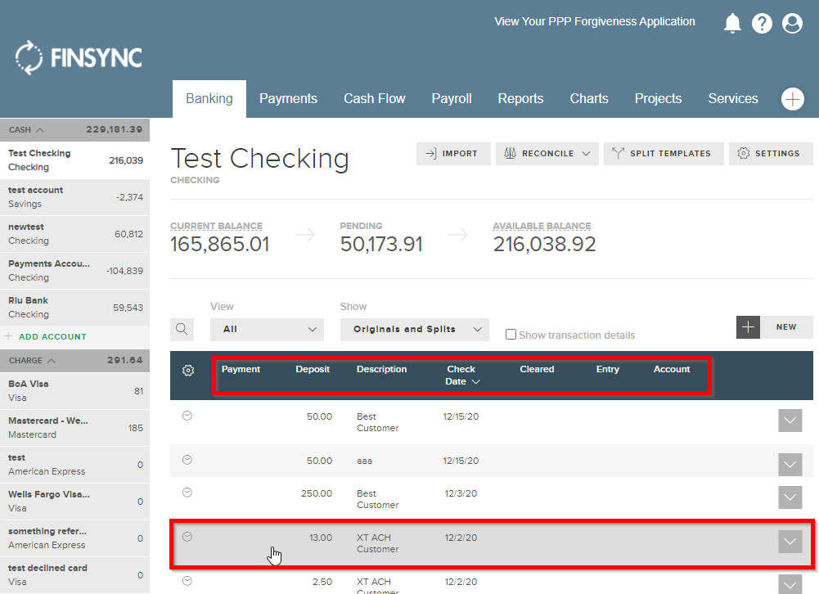Select the something refer... American Express account

tap(74, 538)
